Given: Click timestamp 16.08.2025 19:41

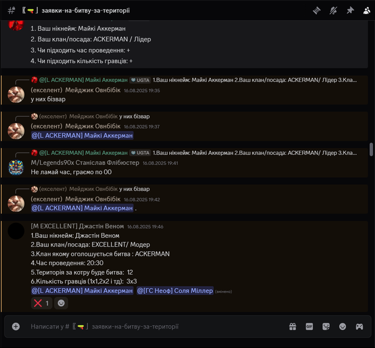Looking at the screenshot, I should point(160,163).
